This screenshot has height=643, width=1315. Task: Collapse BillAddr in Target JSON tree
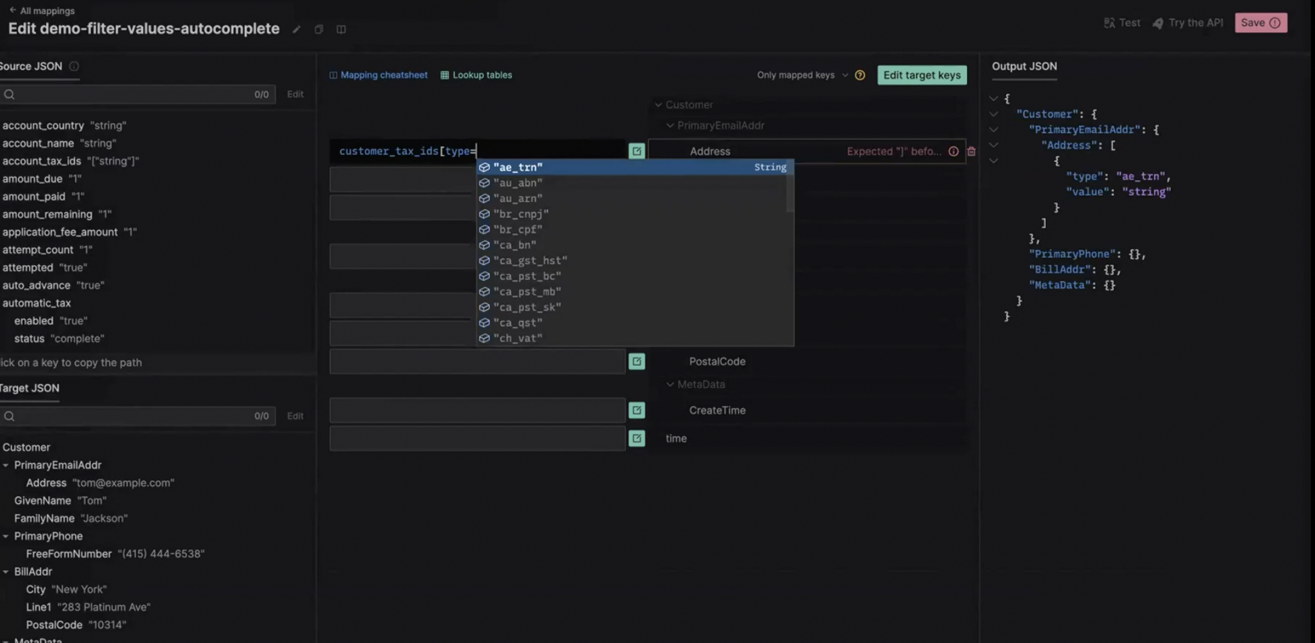point(6,572)
